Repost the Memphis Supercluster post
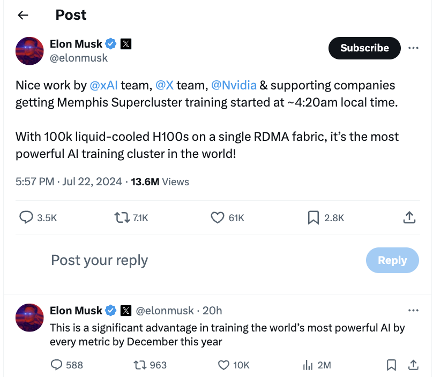Screen dimensions: 433x377 122,217
